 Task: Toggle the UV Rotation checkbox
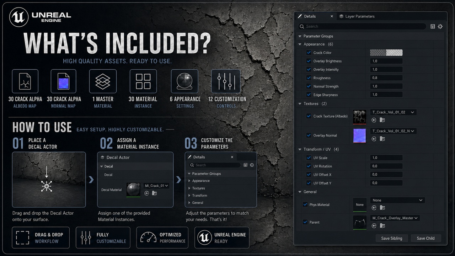(309, 166)
